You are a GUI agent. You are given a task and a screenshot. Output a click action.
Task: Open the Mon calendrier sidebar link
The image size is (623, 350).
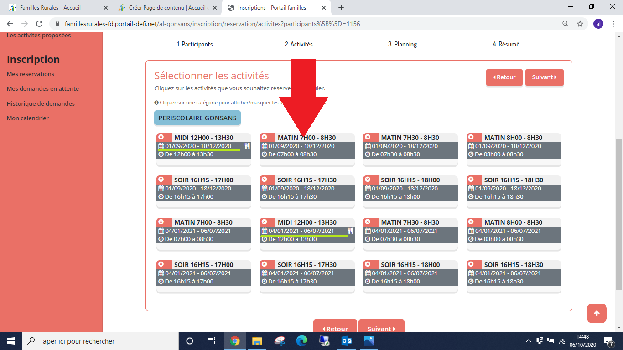pyautogui.click(x=28, y=118)
